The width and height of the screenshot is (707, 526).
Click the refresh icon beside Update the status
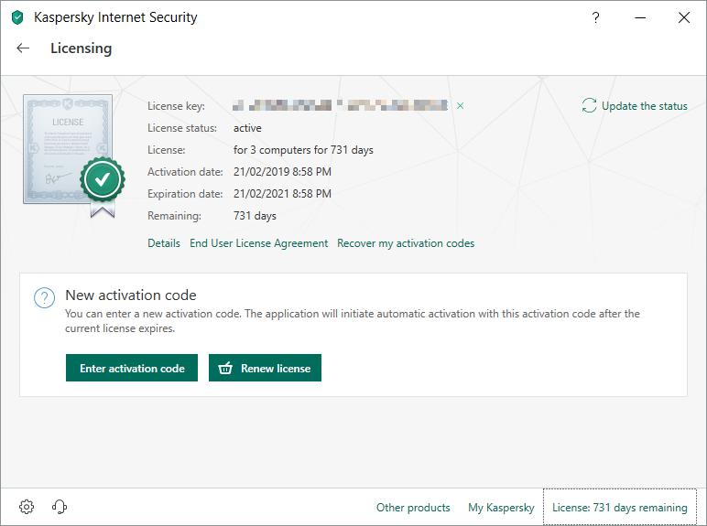(x=589, y=106)
